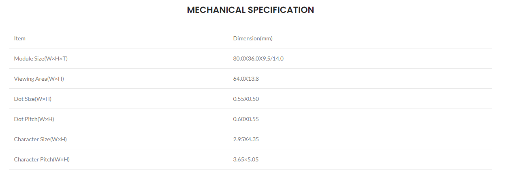The height and width of the screenshot is (182, 510).
Task: Select the 0.55X0.50 dot size value
Action: pos(246,99)
